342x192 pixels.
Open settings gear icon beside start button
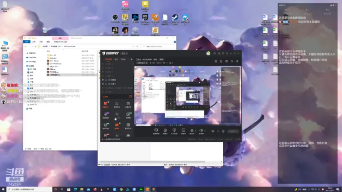click(223, 131)
